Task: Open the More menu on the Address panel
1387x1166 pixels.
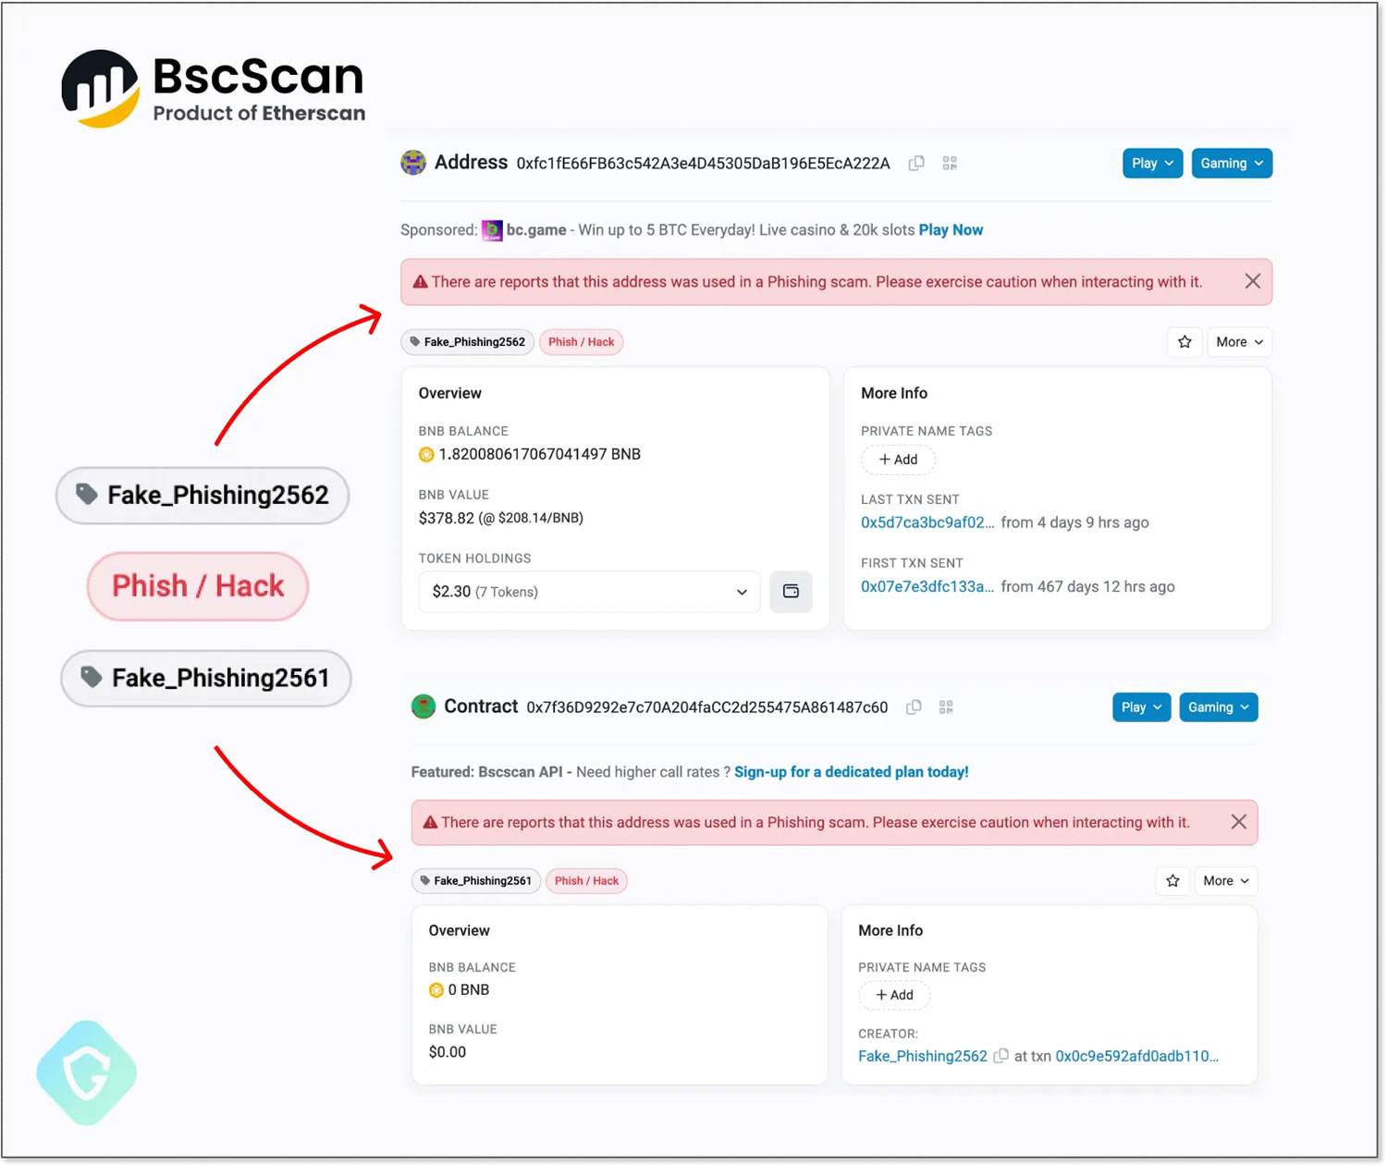Action: (1239, 342)
